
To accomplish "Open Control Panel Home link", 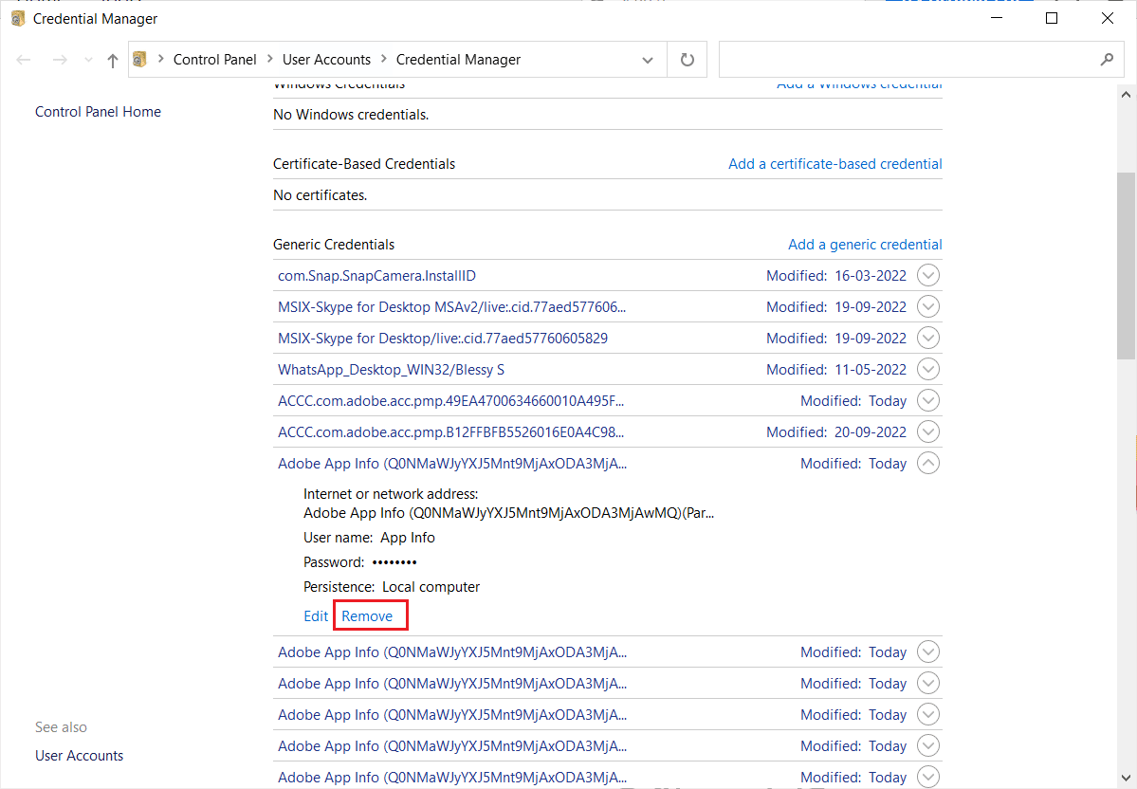I will pos(98,112).
